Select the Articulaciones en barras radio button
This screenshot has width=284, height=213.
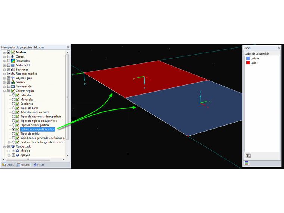click(13, 112)
